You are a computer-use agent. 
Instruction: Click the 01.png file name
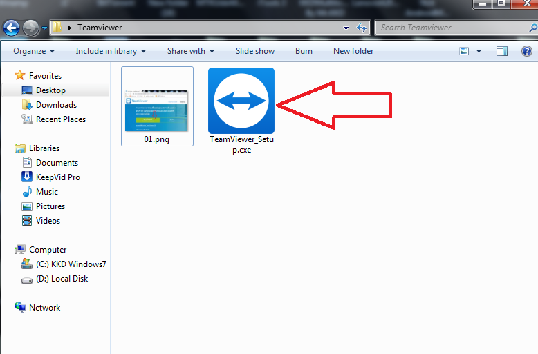[x=156, y=139]
